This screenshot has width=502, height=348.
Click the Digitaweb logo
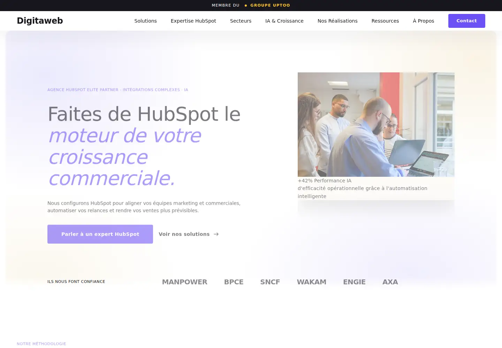coord(40,21)
